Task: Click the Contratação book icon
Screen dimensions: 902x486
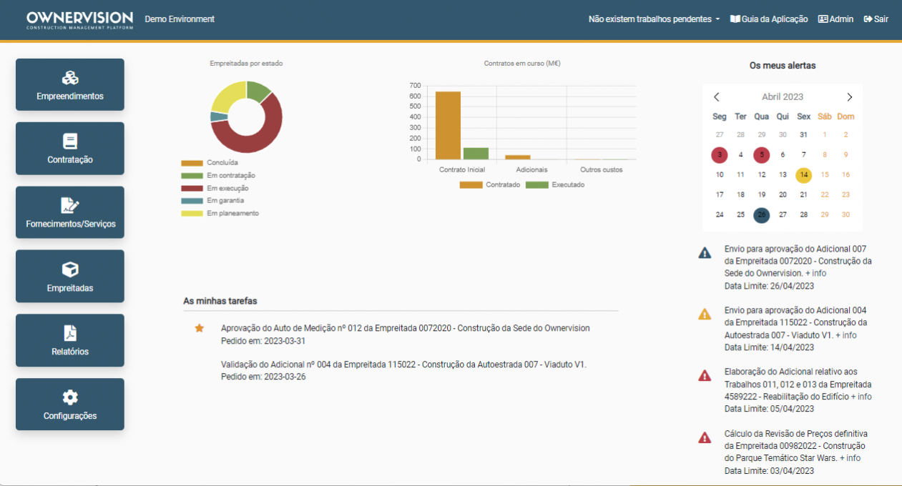Action: click(70, 142)
